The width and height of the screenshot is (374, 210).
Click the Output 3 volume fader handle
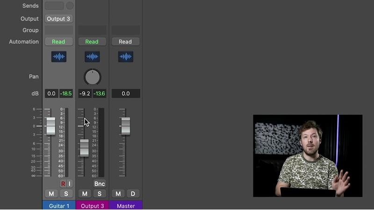pos(84,148)
